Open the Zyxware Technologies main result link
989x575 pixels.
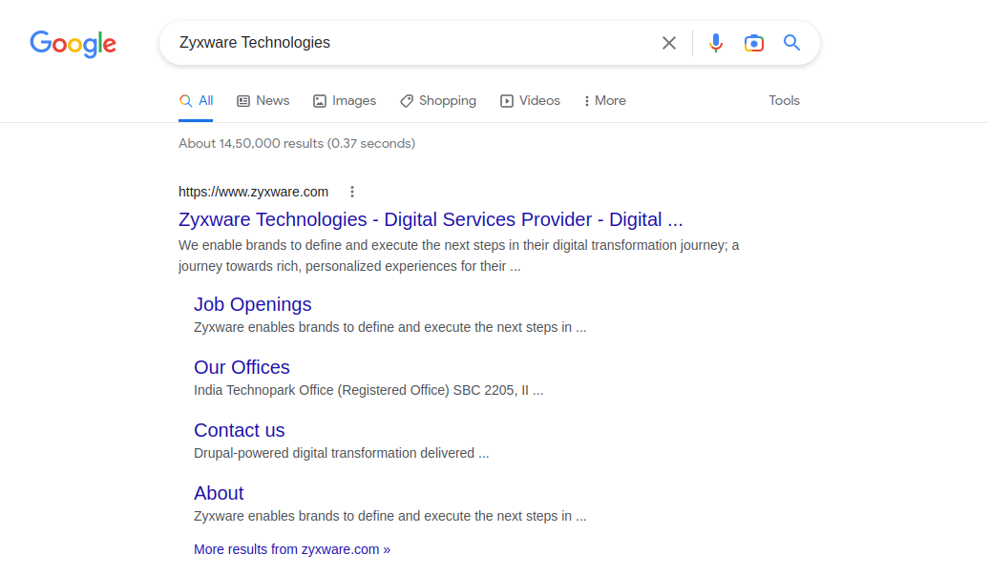point(430,219)
